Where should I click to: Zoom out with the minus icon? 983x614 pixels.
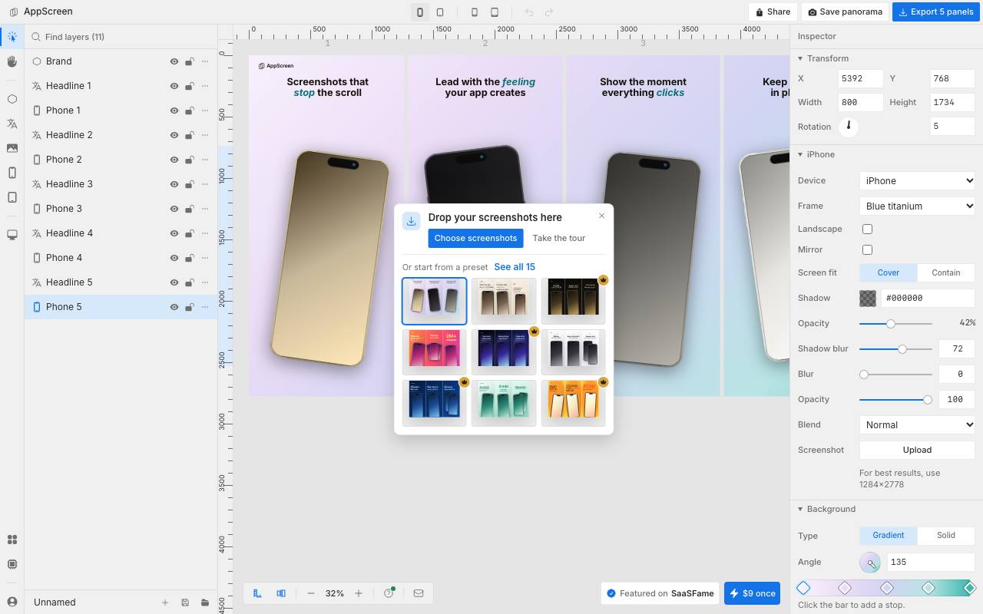click(310, 593)
